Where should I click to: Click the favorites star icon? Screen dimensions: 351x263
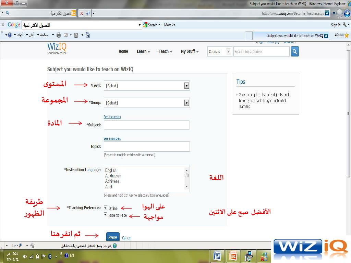(x=347, y=35)
